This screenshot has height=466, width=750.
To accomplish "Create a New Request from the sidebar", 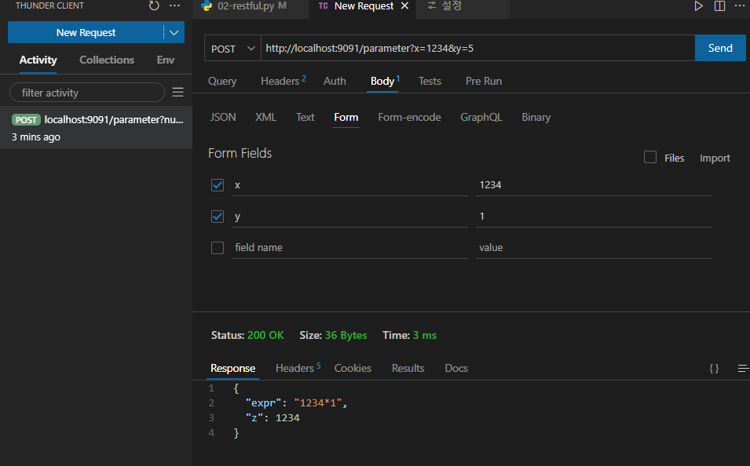I will tap(86, 32).
